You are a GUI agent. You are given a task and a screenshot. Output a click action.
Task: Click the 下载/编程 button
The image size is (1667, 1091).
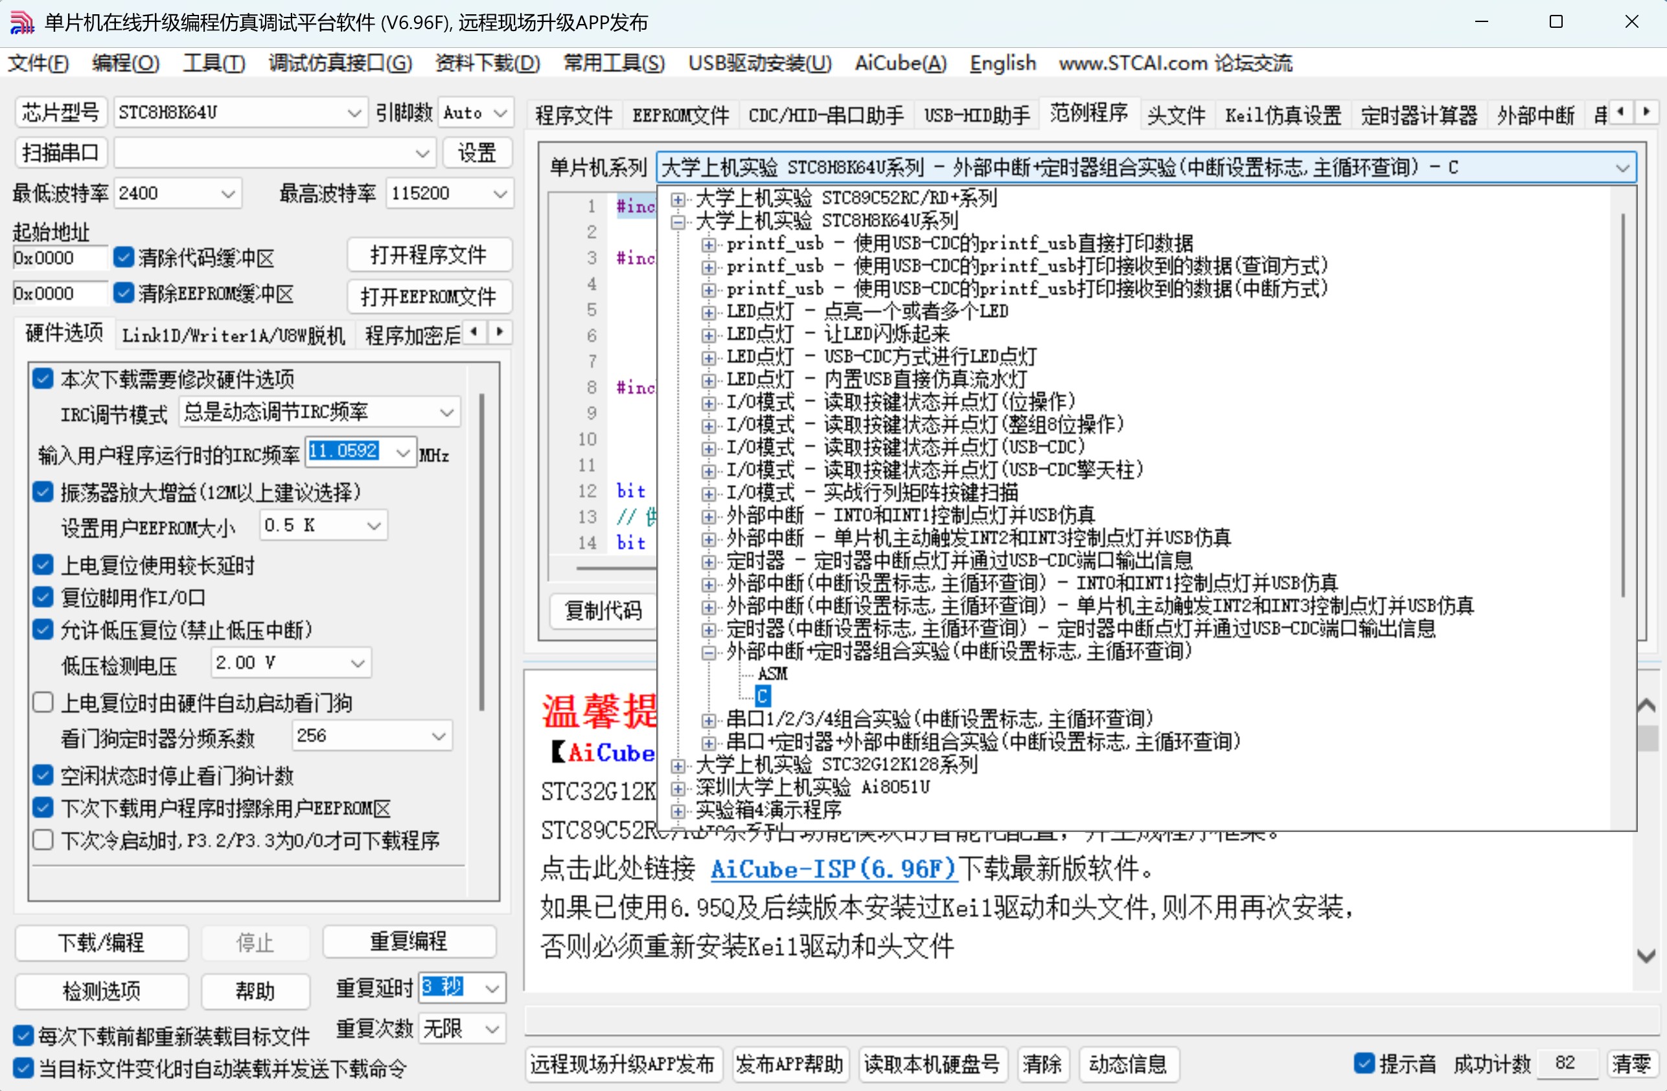pyautogui.click(x=101, y=943)
